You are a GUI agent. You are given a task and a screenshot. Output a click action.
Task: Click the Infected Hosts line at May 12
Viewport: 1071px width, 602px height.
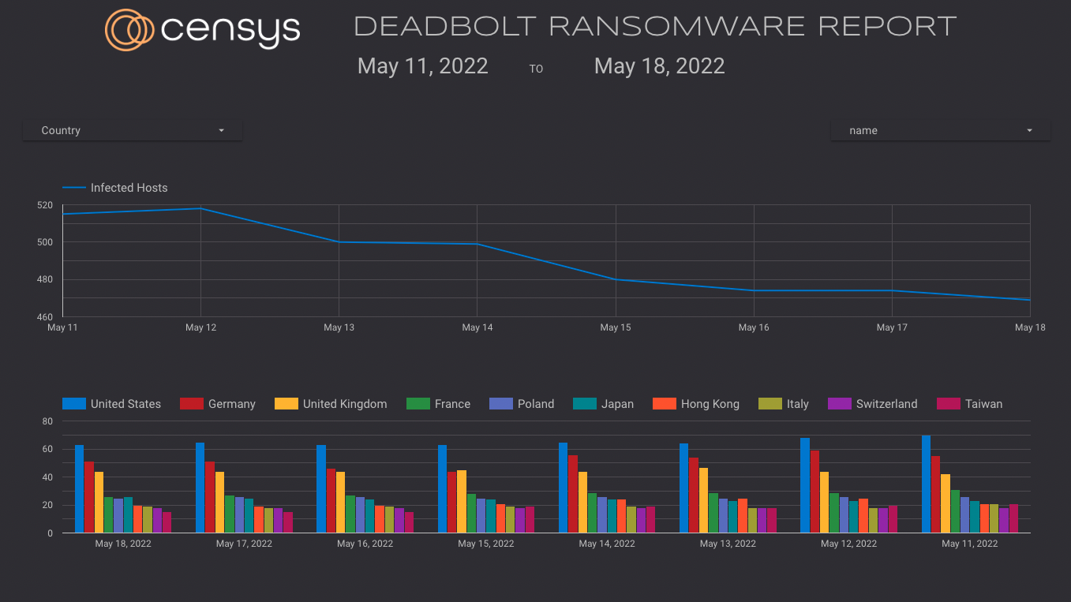pyautogui.click(x=201, y=208)
